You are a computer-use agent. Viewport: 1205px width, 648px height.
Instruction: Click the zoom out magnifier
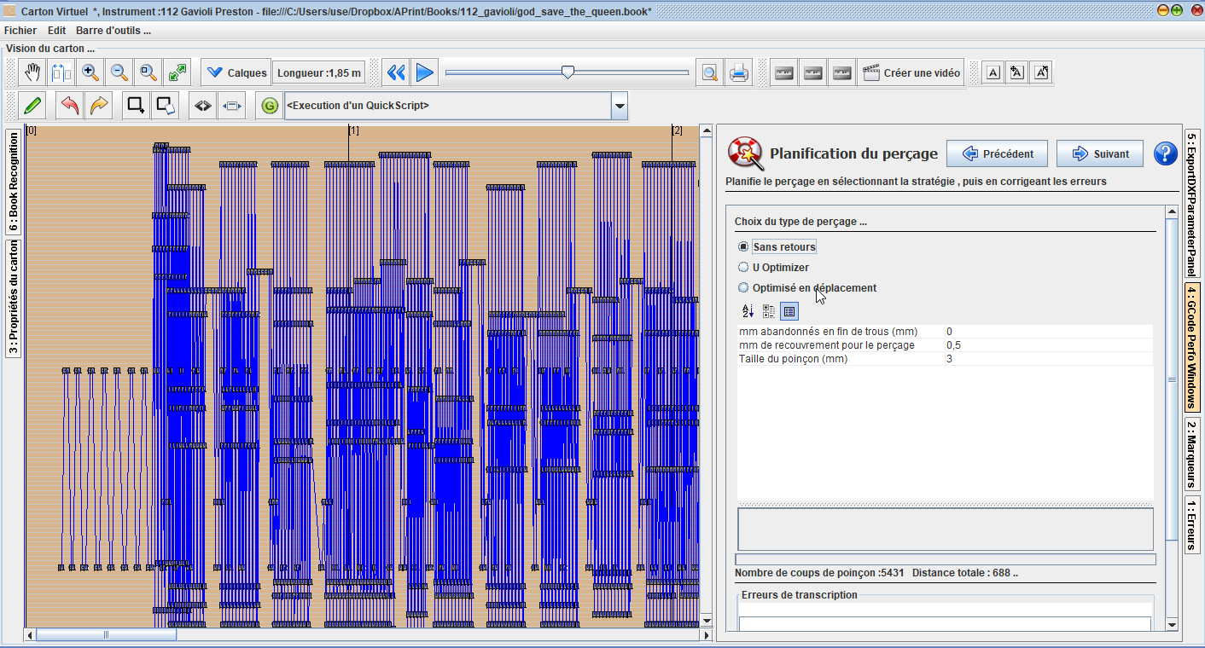(119, 72)
